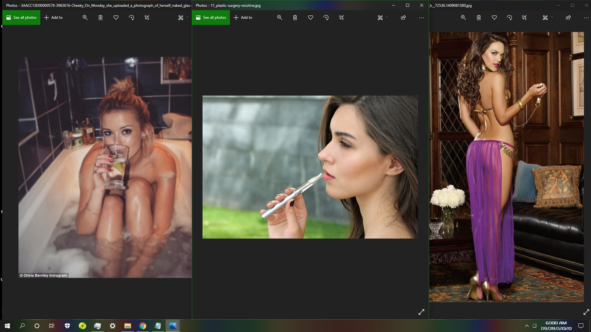The height and width of the screenshot is (332, 591).
Task: Expand Edit & Create dropdown in left window
Action: point(187,17)
